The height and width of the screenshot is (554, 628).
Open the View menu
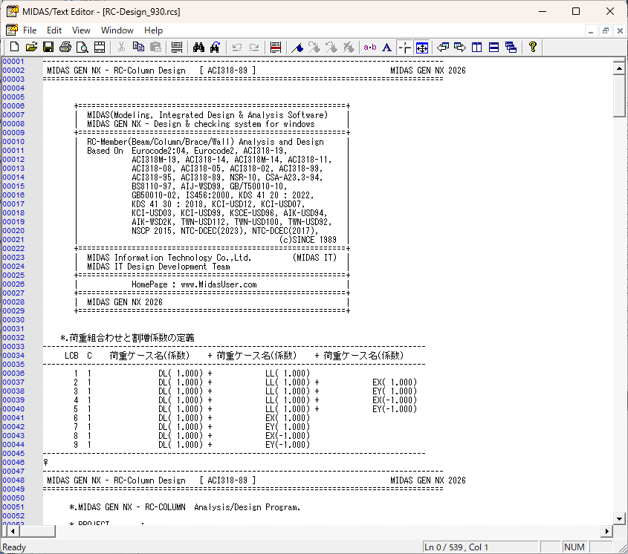pos(81,30)
